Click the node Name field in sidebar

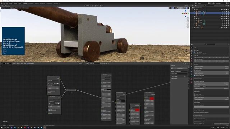point(181,72)
